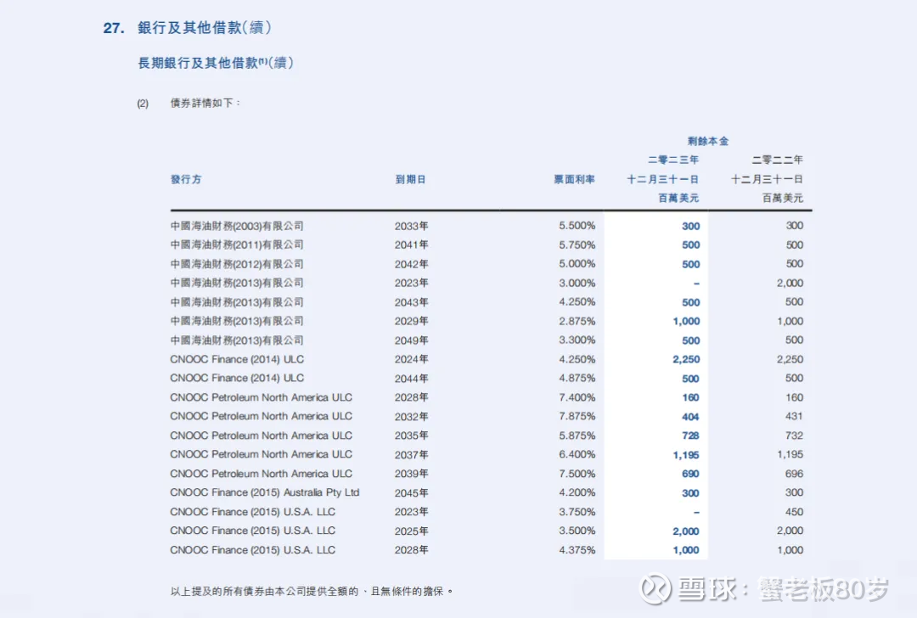Click the 2045年 maturity date
Viewport: 917px width, 618px height.
point(411,492)
